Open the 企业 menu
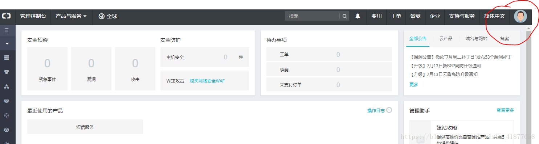This screenshot has height=144, width=539. coord(435,16)
